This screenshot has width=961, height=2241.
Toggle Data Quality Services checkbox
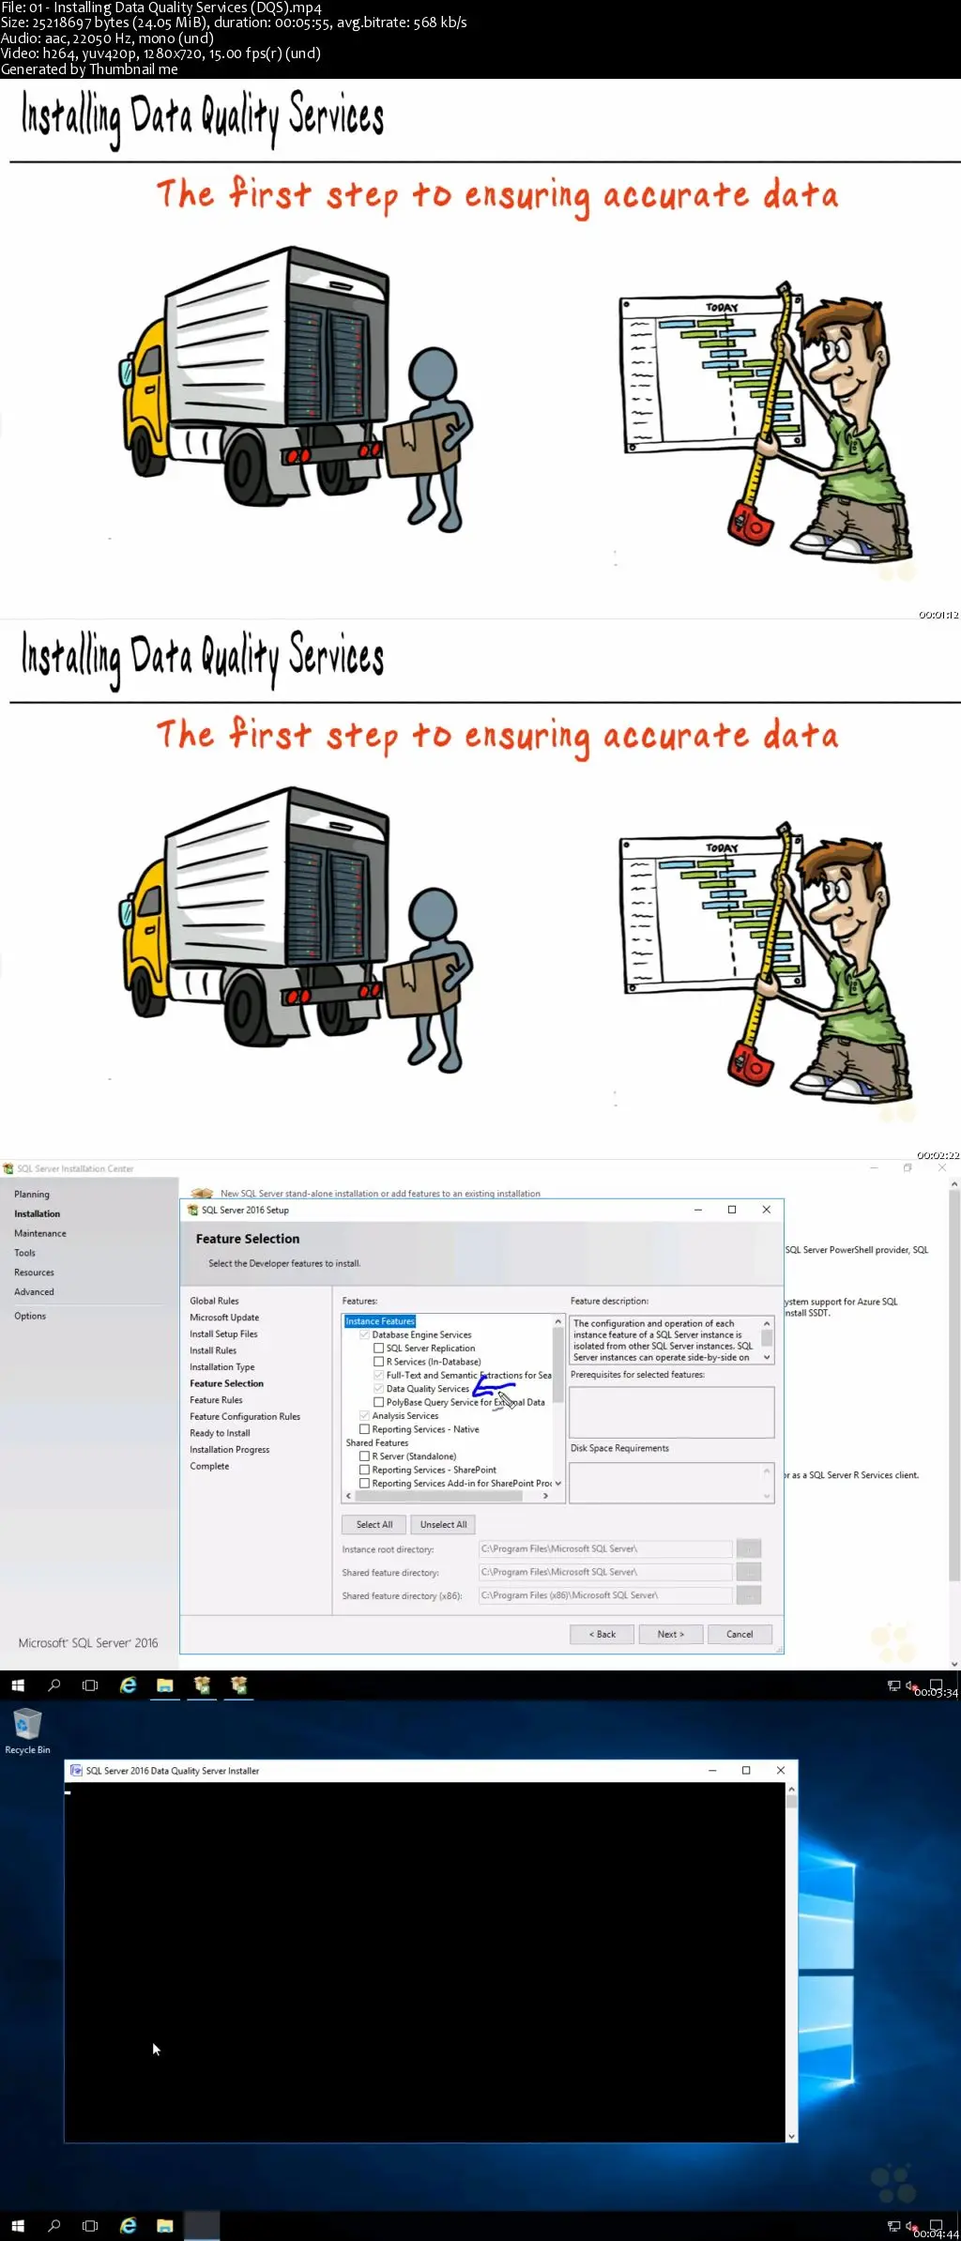378,1389
